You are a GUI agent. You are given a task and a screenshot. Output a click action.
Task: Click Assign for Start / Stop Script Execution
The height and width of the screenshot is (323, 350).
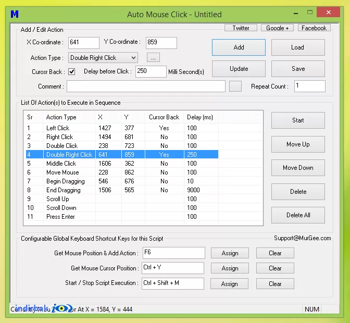pos(230,284)
